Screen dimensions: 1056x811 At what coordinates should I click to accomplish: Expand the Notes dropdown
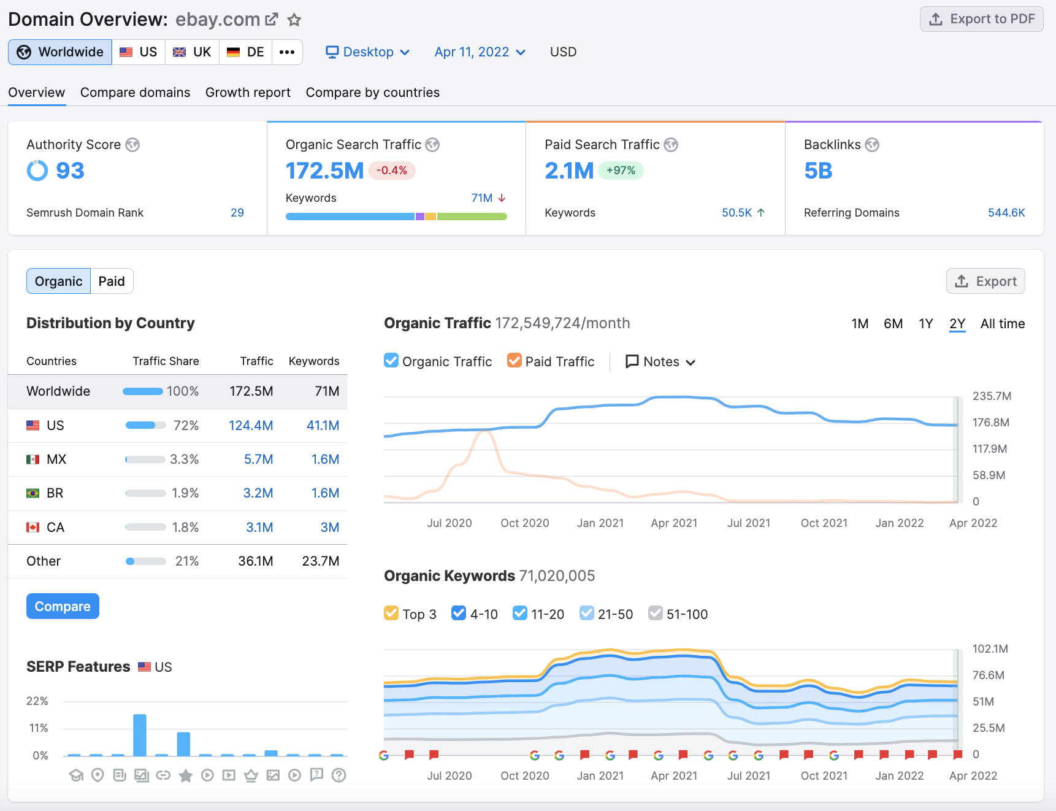pos(660,362)
